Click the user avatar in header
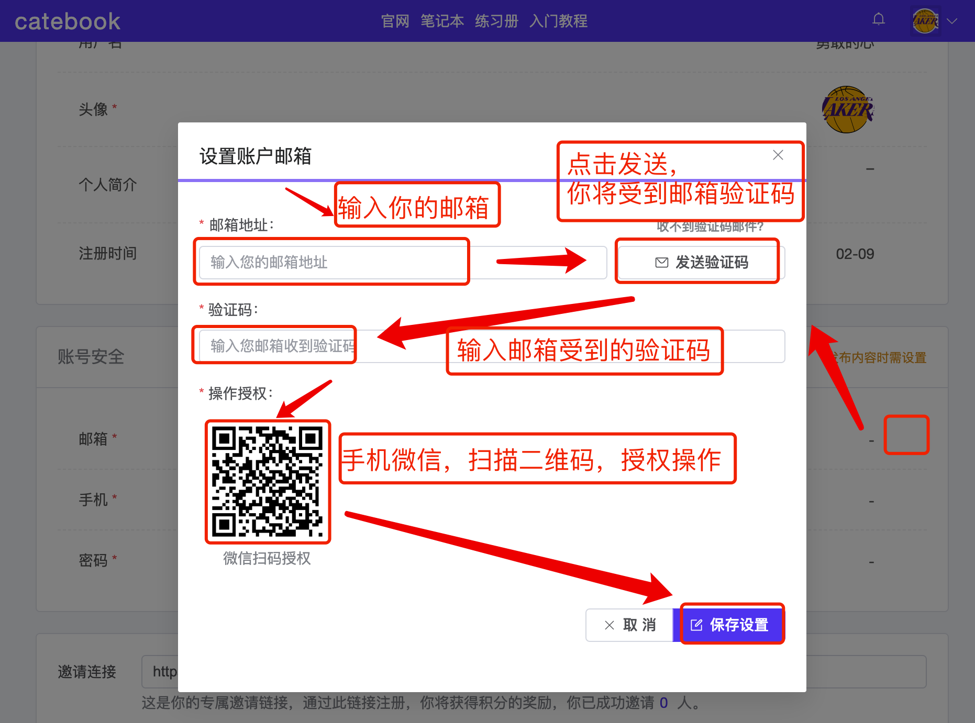The image size is (975, 723). [925, 21]
